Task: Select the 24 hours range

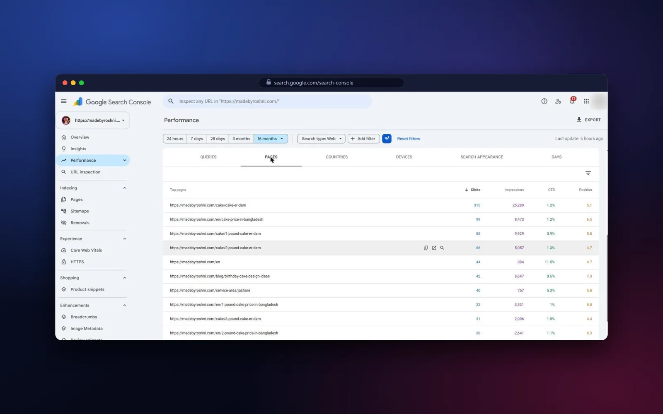Action: 175,139
